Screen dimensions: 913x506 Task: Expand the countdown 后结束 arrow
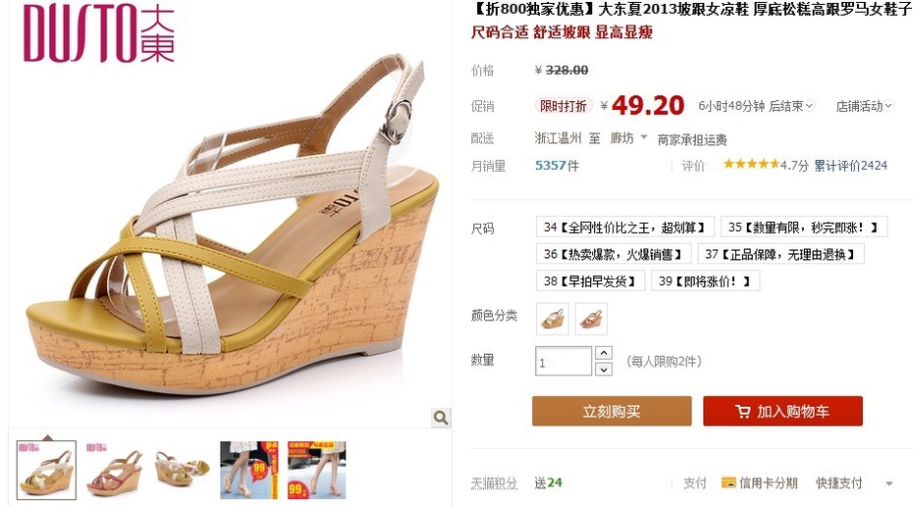point(809,107)
